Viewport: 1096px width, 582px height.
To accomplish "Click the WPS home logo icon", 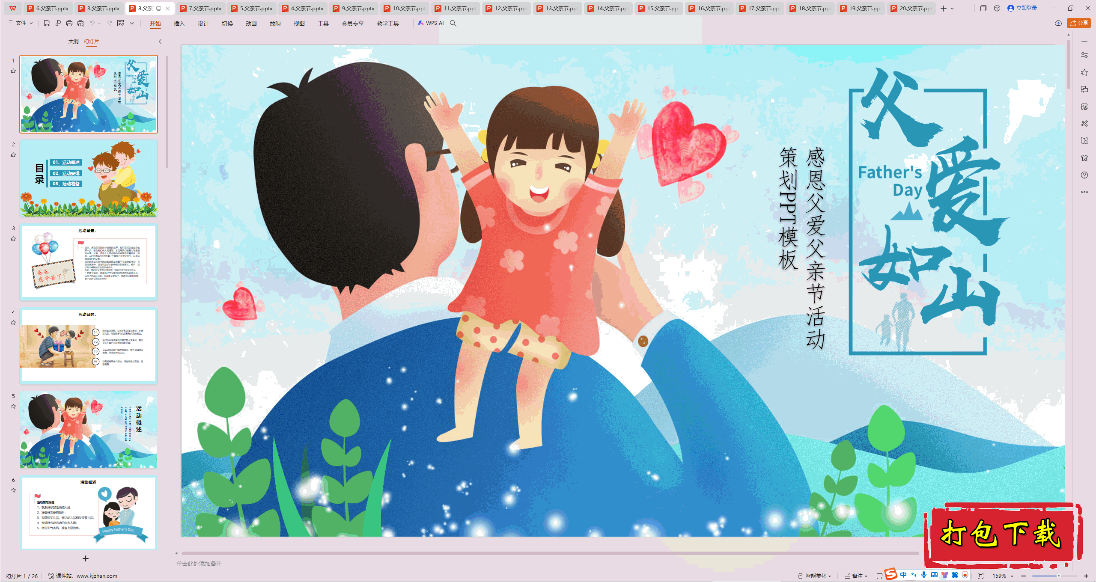I will (x=13, y=8).
